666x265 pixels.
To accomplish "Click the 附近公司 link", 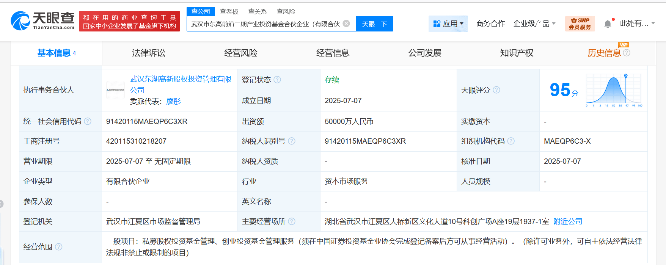I will coord(568,221).
